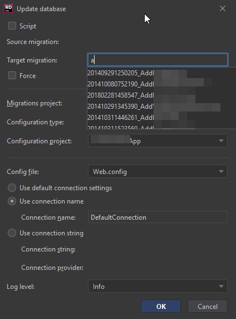Select the 201802281458547 migration entry

[x=161, y=95]
